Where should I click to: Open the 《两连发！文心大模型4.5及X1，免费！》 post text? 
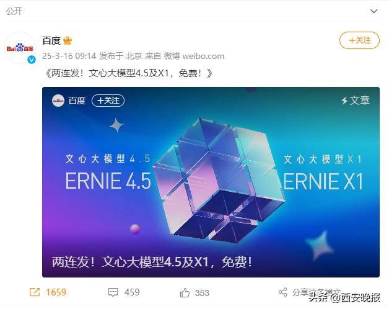tap(128, 73)
